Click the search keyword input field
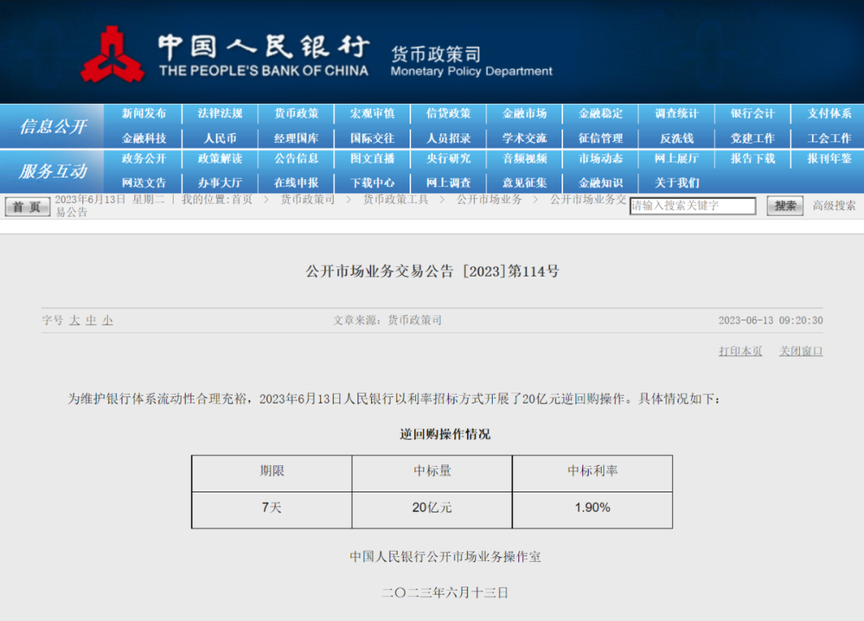This screenshot has width=864, height=621. click(692, 206)
